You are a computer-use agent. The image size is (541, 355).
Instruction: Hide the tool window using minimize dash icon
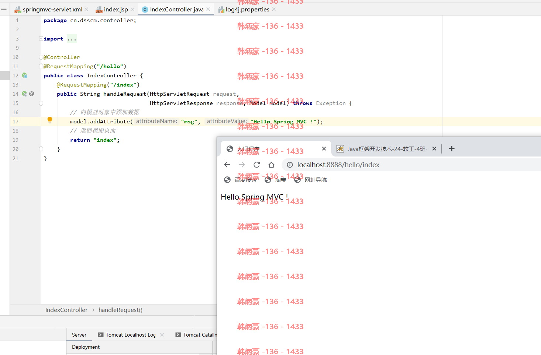click(4, 9)
